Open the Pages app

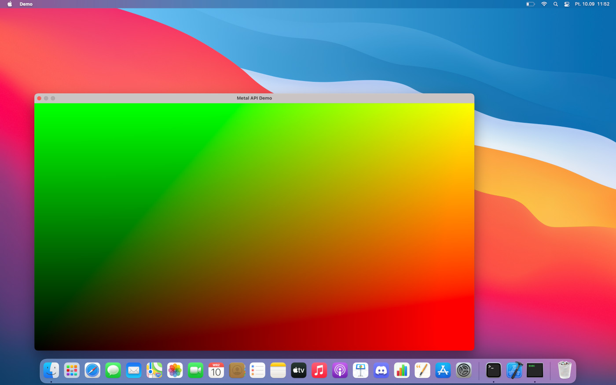[422, 370]
